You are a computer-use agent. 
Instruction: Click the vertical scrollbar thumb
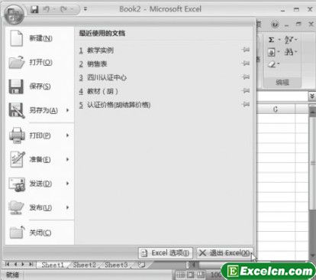(312, 163)
